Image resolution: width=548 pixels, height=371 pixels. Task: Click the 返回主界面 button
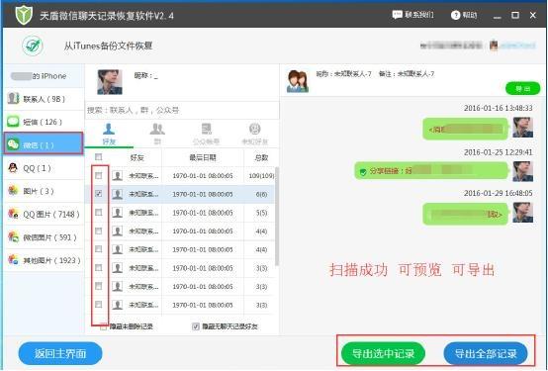60,353
